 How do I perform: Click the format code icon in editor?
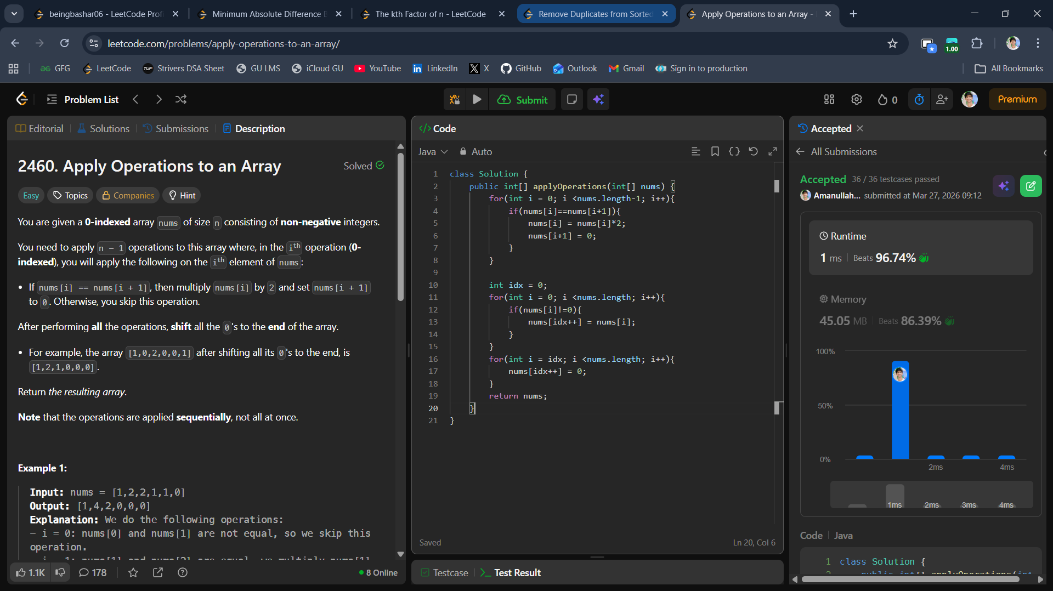tap(695, 151)
